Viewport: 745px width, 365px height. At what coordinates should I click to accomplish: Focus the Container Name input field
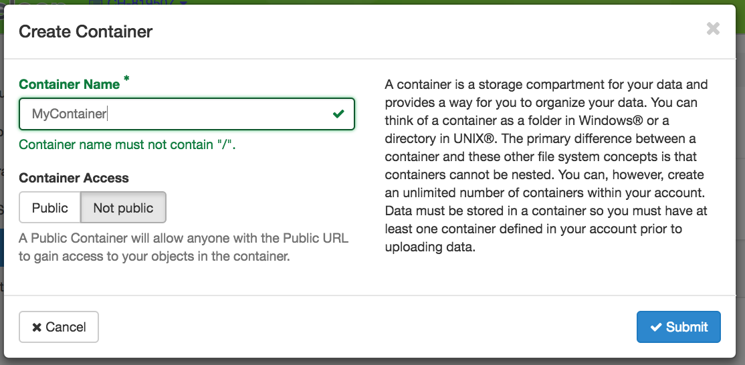tap(187, 114)
